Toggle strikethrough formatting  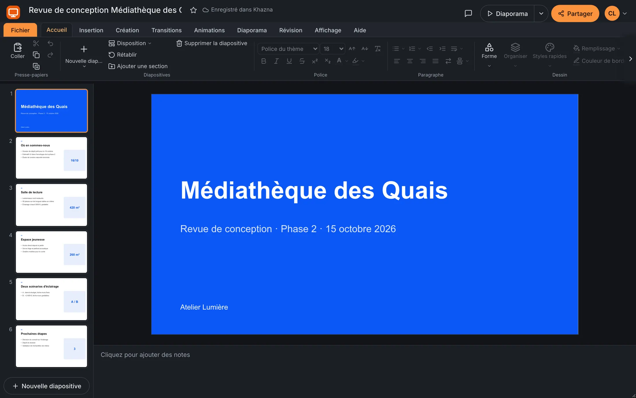point(302,61)
